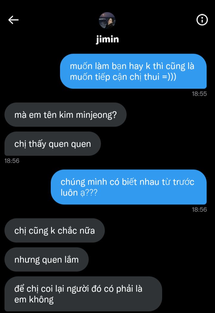Select the message "chị cũng k chắc nữa"
The width and height of the screenshot is (215, 313).
[x=54, y=230]
